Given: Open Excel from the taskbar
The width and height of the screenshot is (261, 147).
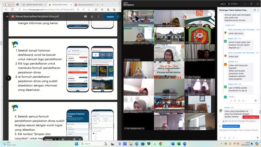Looking at the screenshot, I should click(x=179, y=144).
